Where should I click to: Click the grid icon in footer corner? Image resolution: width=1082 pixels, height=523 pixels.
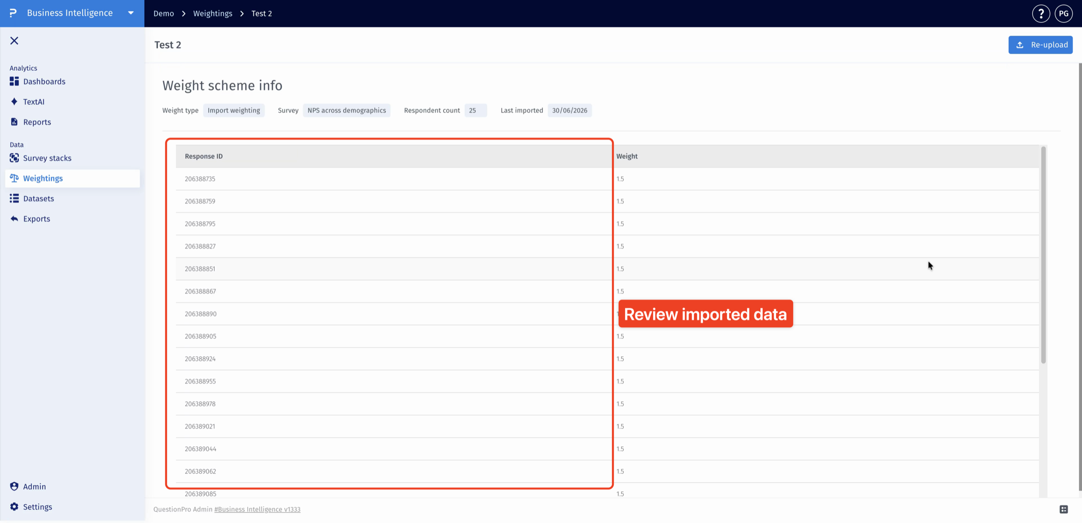coord(1064,509)
